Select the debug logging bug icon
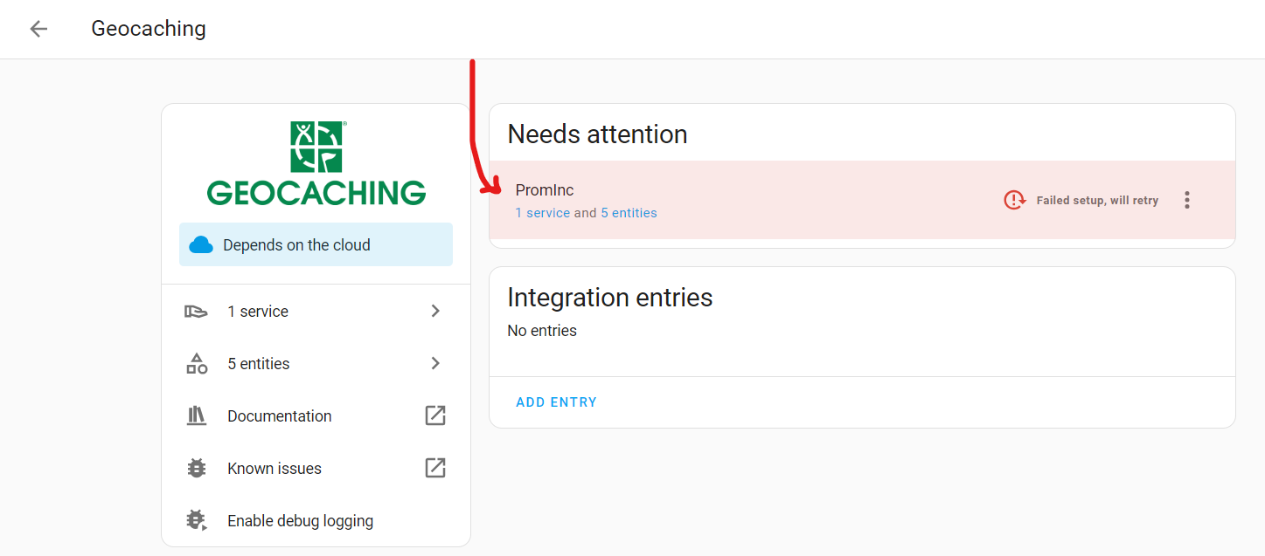The width and height of the screenshot is (1265, 556). coord(197,520)
